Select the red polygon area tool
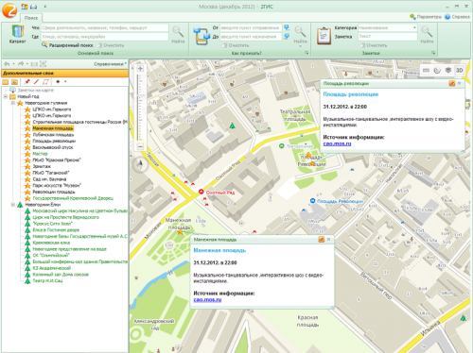The width and height of the screenshot is (473, 353). click(45, 82)
